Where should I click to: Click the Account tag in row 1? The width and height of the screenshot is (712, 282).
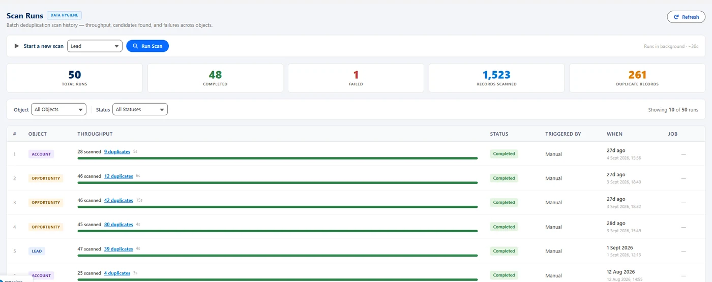click(x=41, y=154)
